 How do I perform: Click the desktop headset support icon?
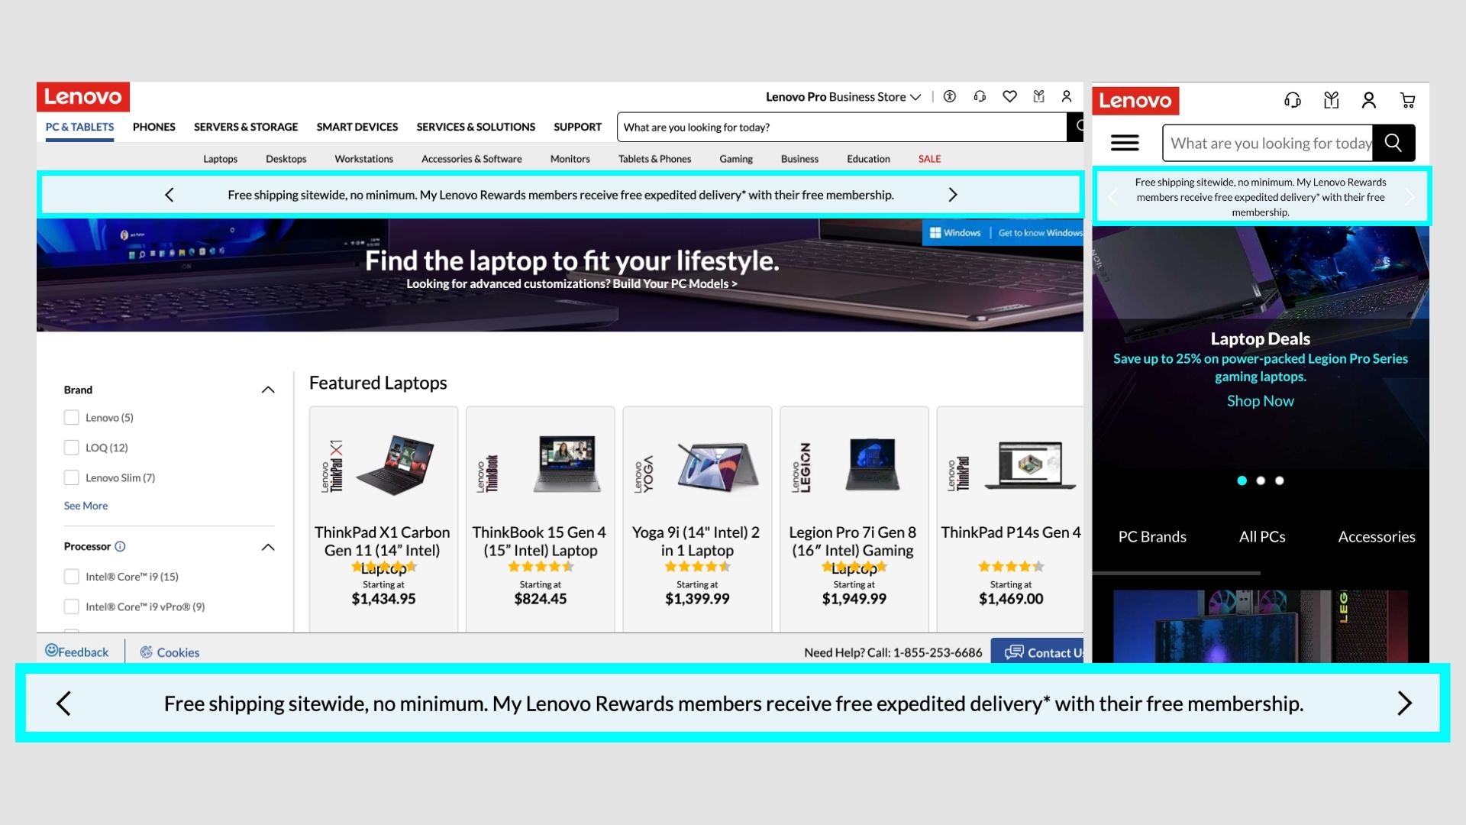980,96
